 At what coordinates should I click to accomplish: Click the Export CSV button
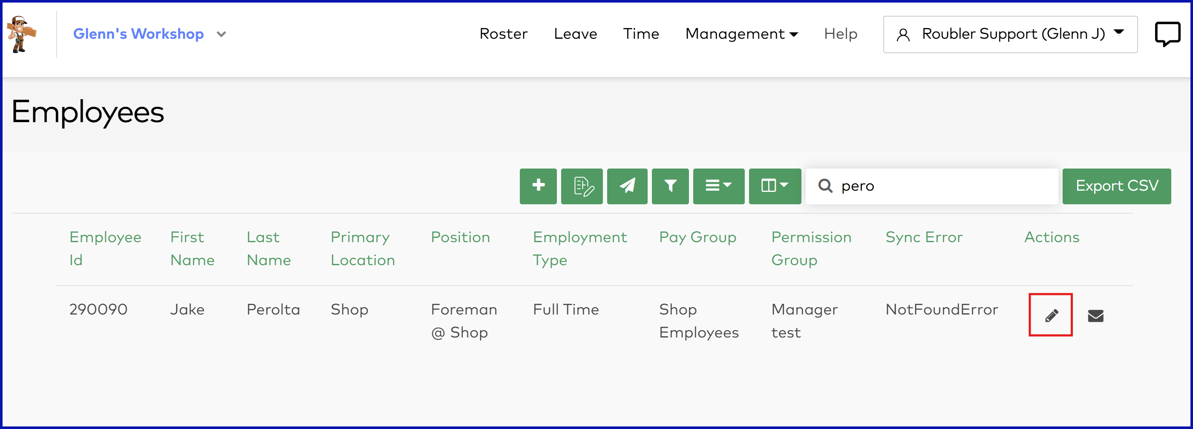click(x=1116, y=186)
